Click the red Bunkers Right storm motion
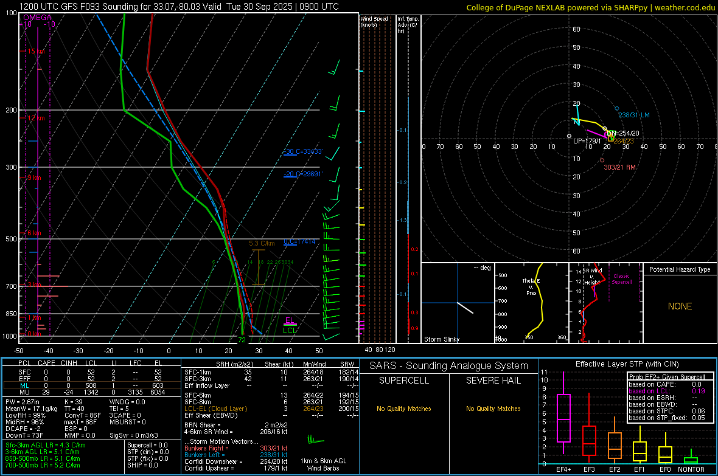This screenshot has height=476, width=718. (236, 448)
